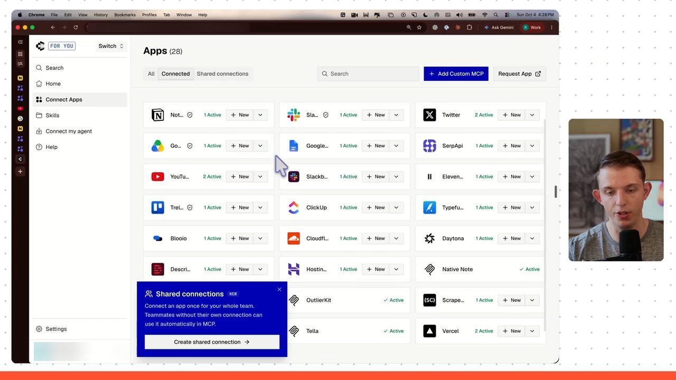Open Settings in the sidebar
Viewport: 676px width, 380px height.
coord(80,329)
